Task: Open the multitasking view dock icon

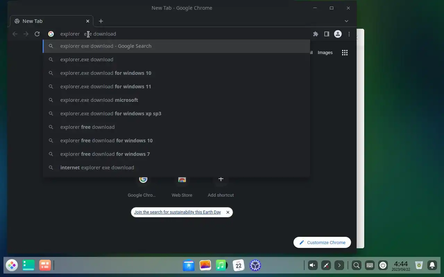Action: pos(45,266)
